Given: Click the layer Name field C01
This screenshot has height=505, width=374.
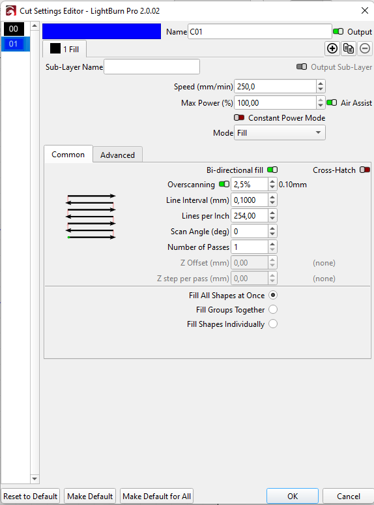Looking at the screenshot, I should [x=259, y=31].
